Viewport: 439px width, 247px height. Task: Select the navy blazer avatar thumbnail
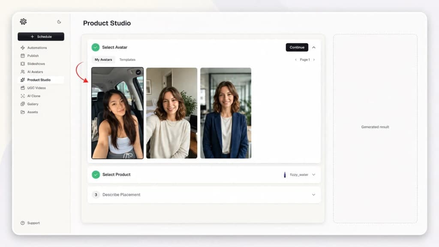point(226,113)
